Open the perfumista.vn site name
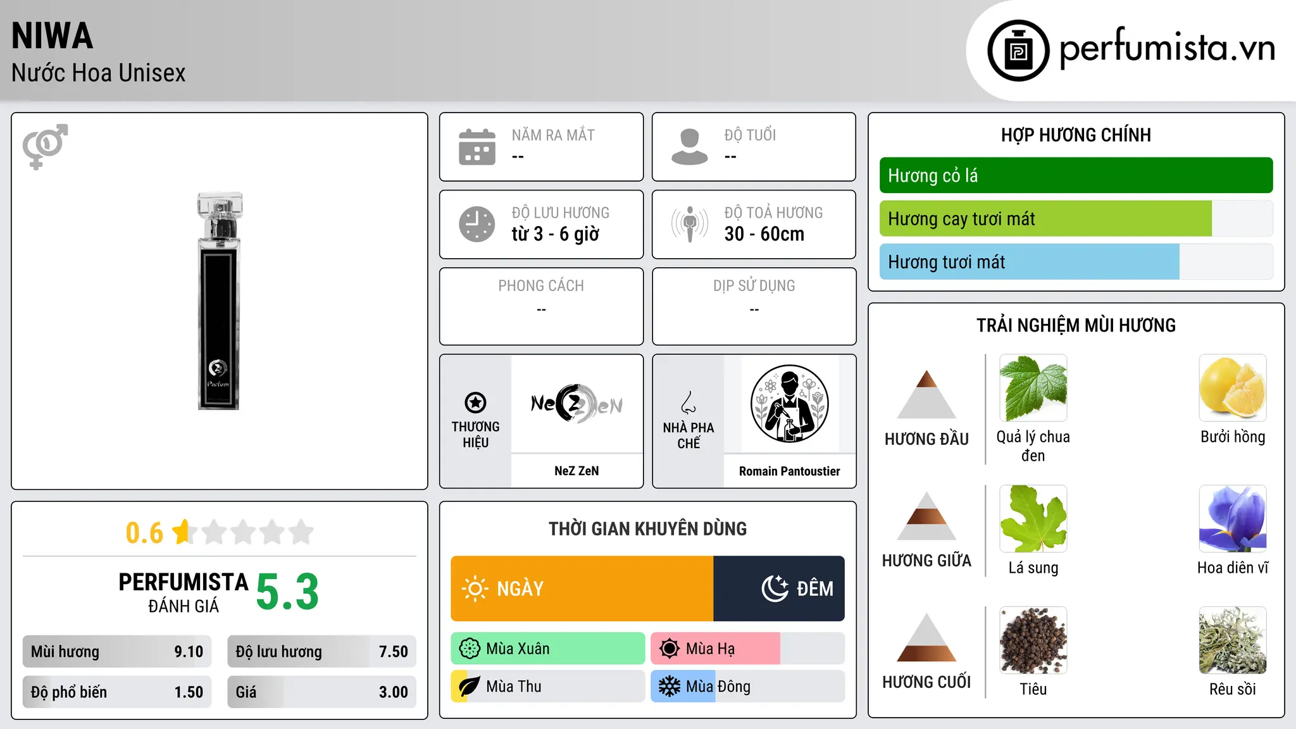Viewport: 1296px width, 729px height. (x=1167, y=49)
